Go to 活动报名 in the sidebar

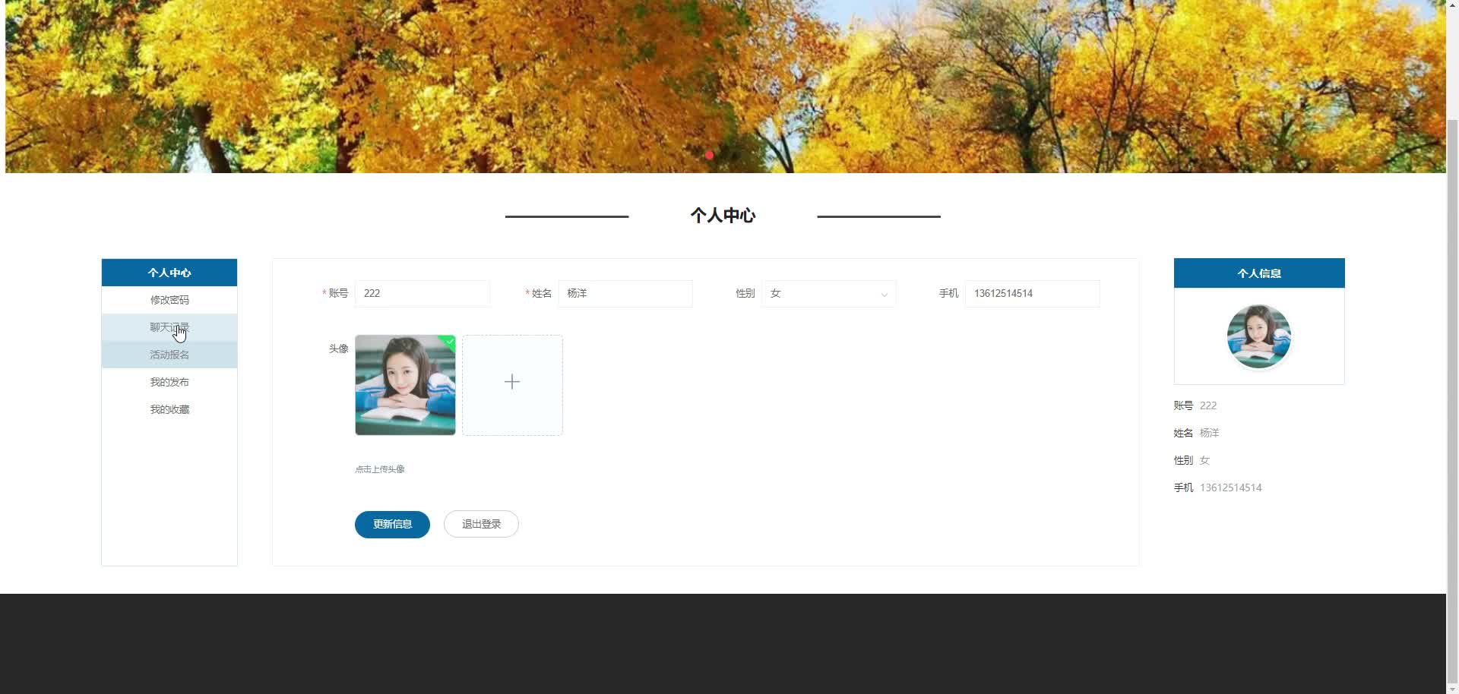[169, 355]
